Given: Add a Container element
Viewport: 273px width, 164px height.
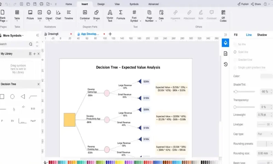Looking at the screenshot, I should (85, 15).
